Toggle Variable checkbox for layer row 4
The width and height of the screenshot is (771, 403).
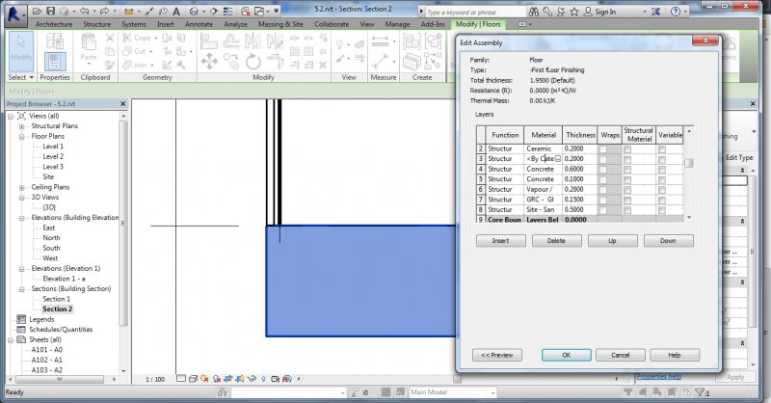click(x=662, y=170)
